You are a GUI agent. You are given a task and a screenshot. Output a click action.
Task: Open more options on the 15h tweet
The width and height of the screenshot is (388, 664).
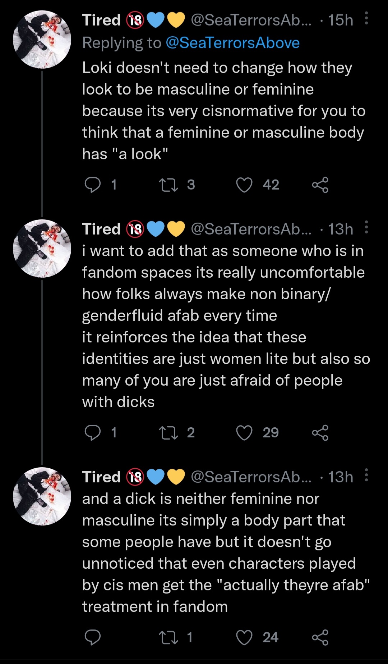[x=366, y=18]
